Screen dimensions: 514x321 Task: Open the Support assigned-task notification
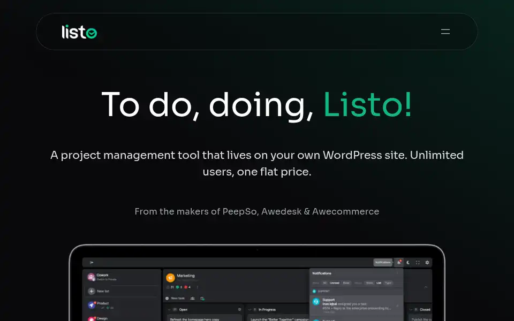coord(357,305)
